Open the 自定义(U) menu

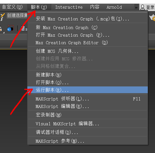(13, 7)
